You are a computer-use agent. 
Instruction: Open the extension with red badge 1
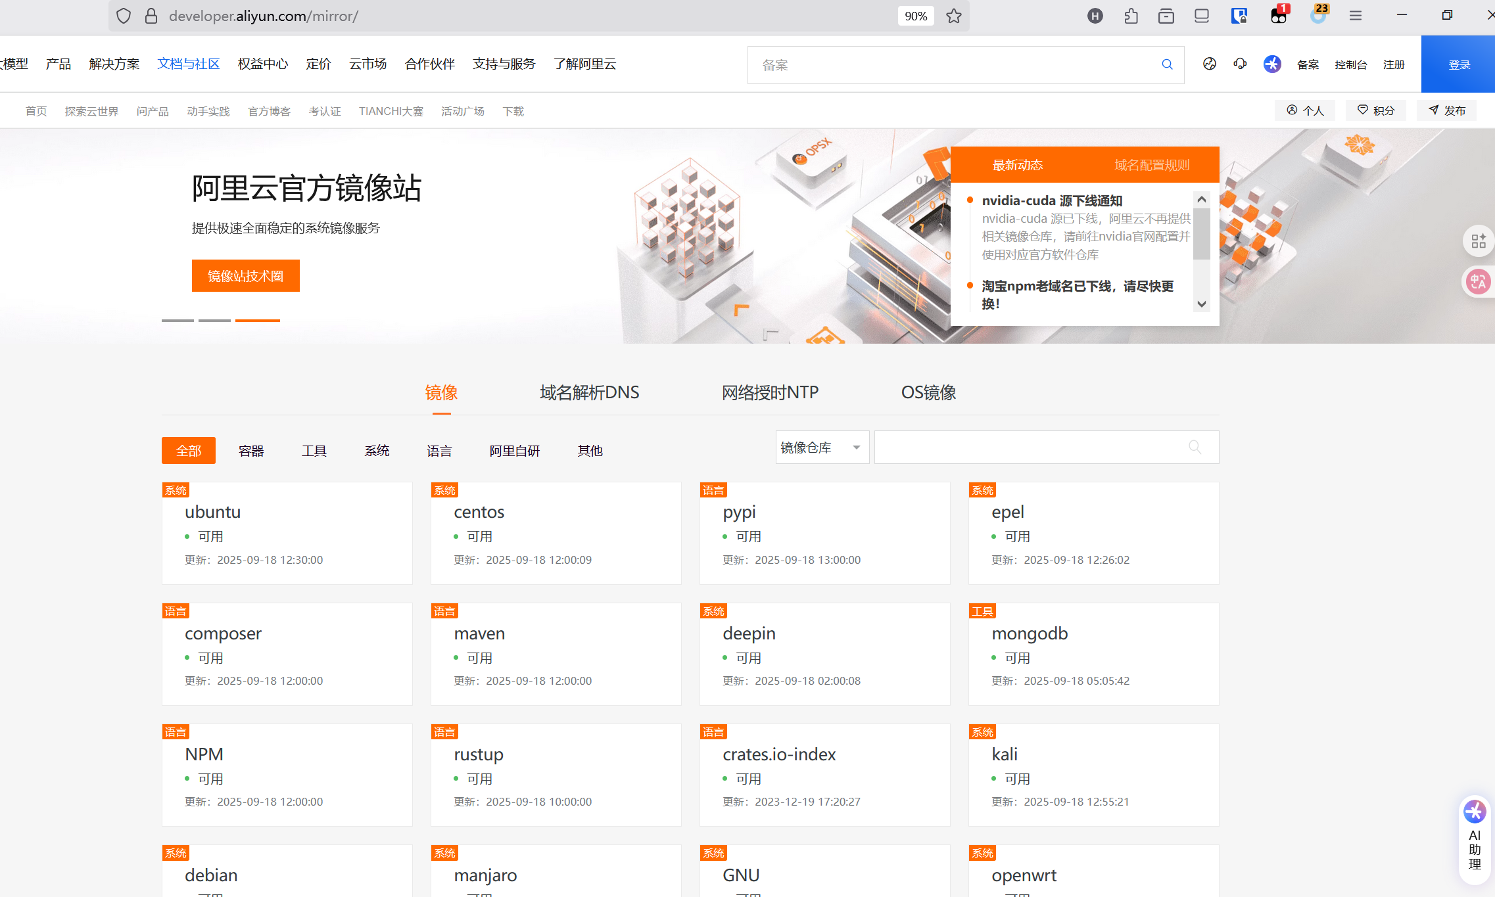click(1279, 14)
